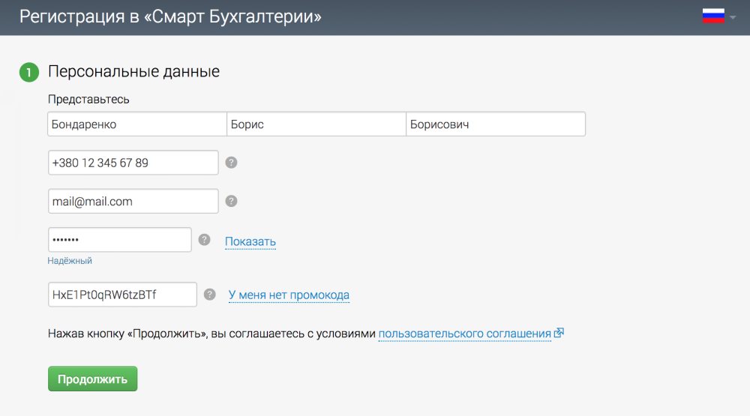Click the promo code field HxE1Pt0qRW6tzBTf
Viewport: 750px width, 416px height.
point(122,295)
